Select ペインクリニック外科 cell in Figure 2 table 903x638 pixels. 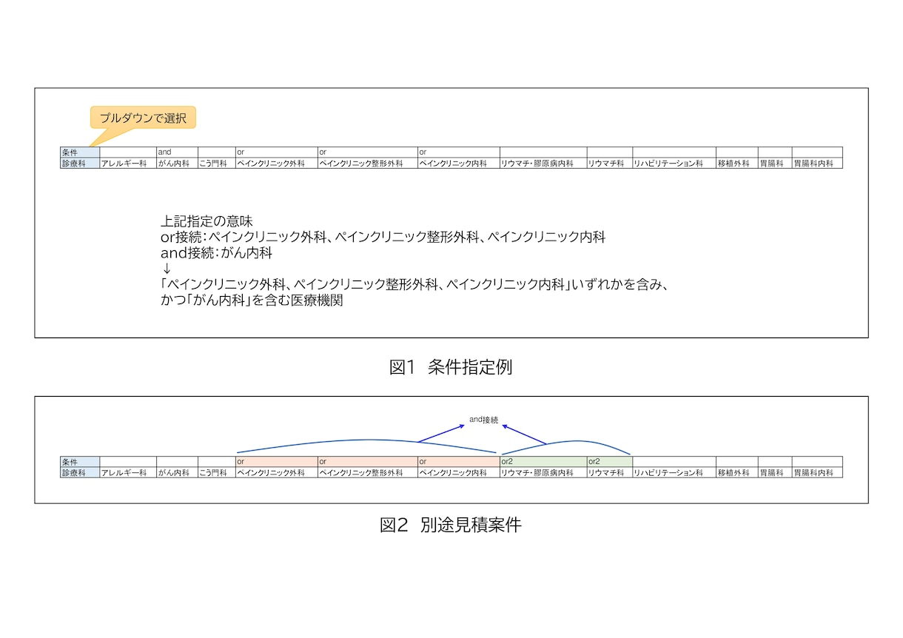(276, 472)
